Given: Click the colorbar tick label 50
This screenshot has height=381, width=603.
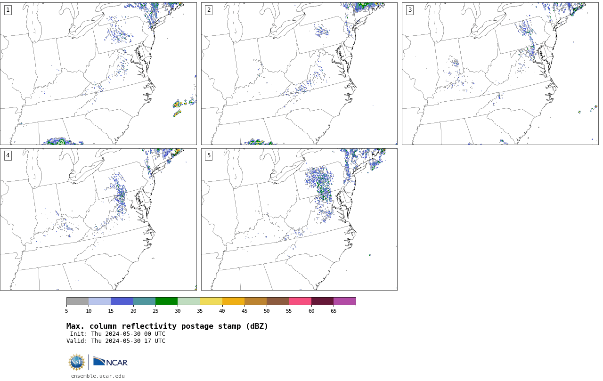Looking at the screenshot, I should pos(267,311).
